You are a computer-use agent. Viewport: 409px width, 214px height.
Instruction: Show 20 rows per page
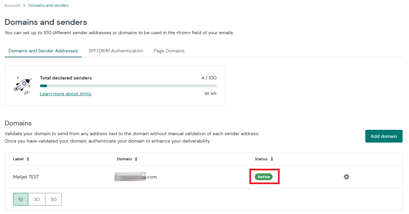click(37, 199)
